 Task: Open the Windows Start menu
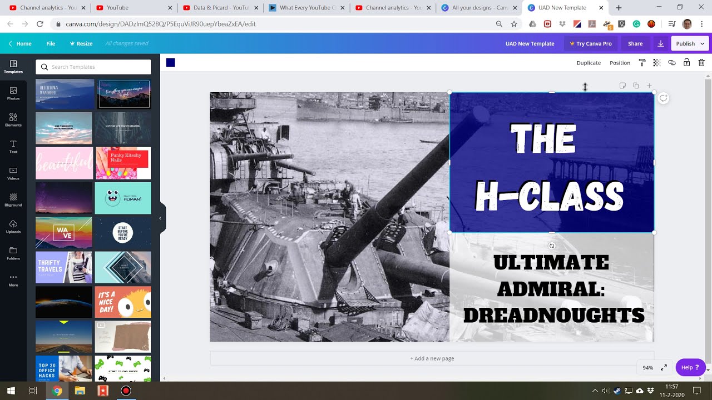(x=11, y=391)
